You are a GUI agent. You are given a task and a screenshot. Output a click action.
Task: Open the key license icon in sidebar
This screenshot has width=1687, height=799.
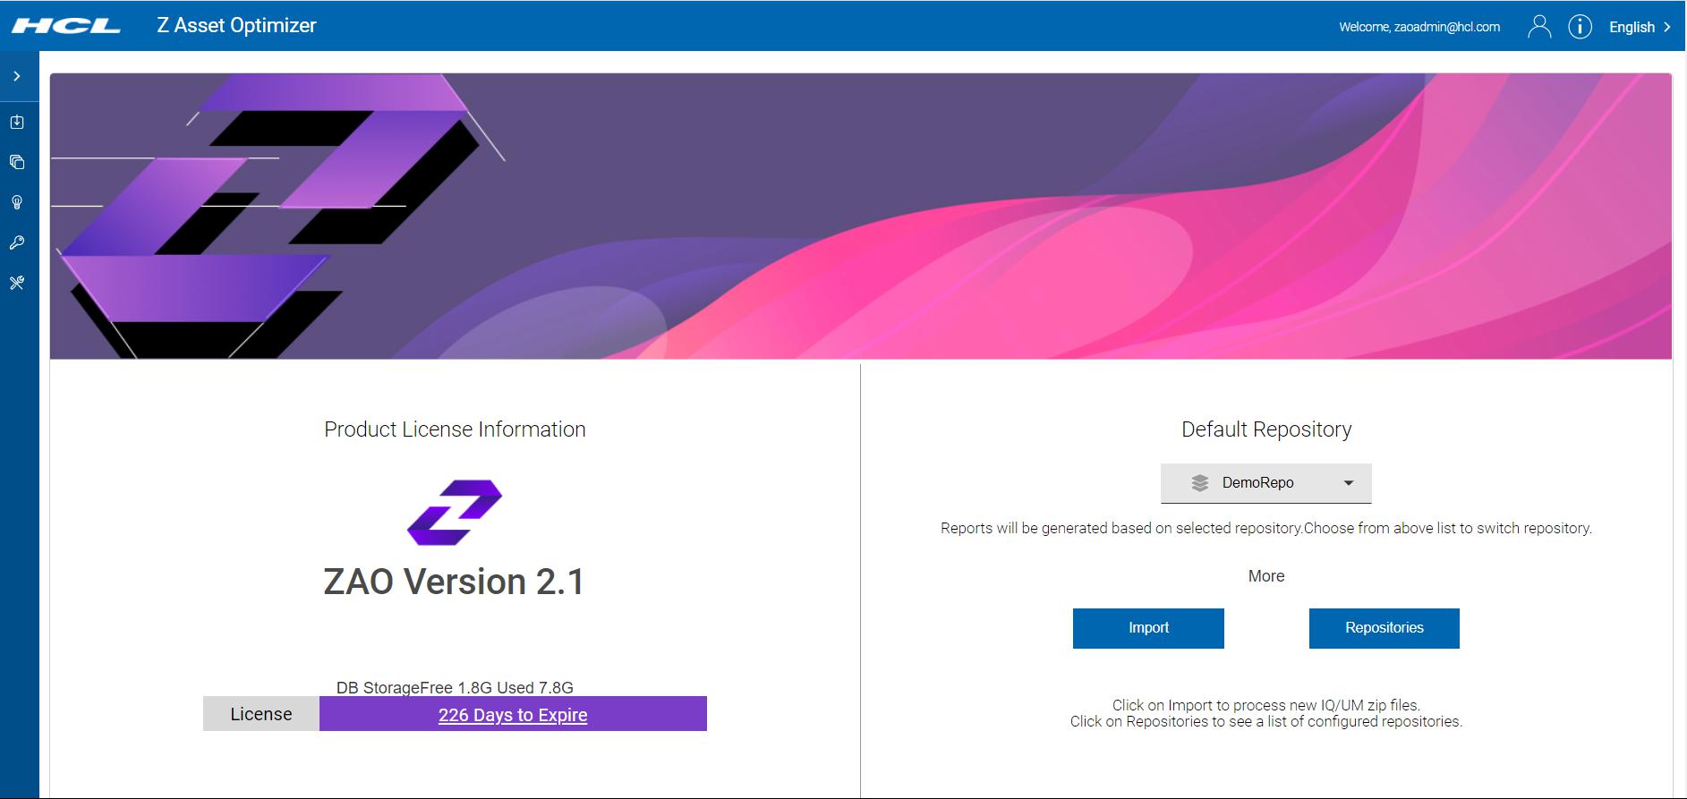[17, 242]
